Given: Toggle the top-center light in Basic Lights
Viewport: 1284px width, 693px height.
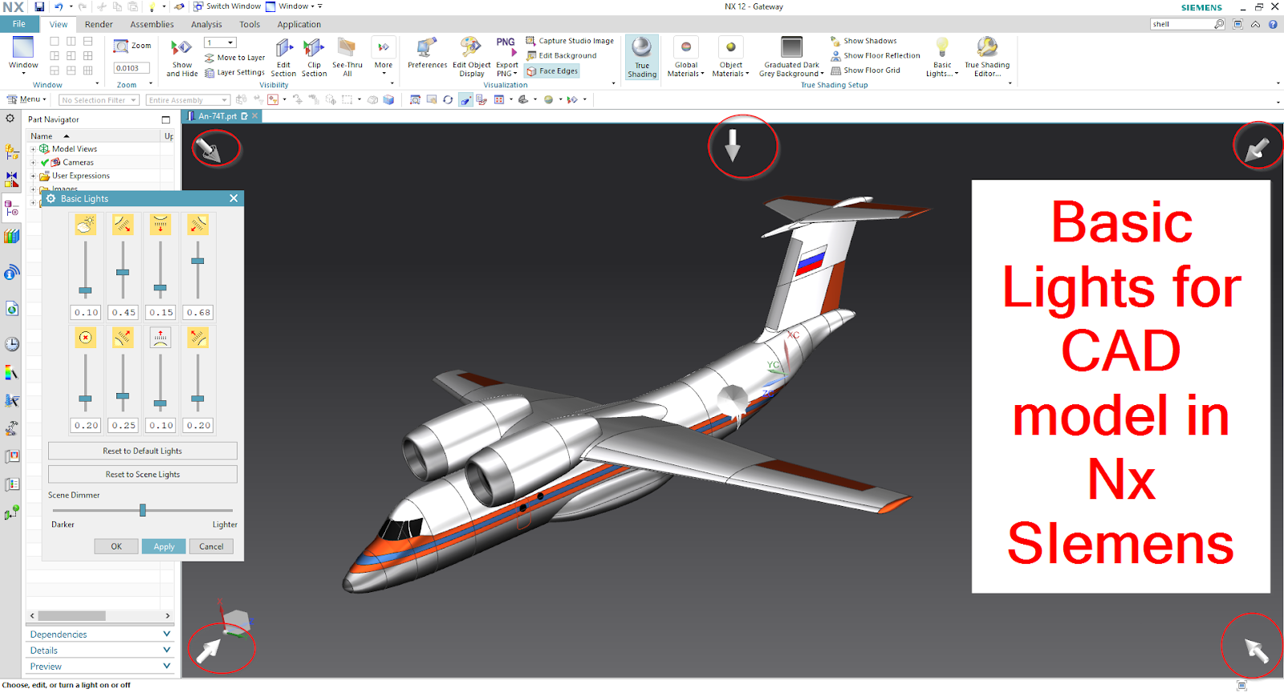Looking at the screenshot, I should coord(160,225).
